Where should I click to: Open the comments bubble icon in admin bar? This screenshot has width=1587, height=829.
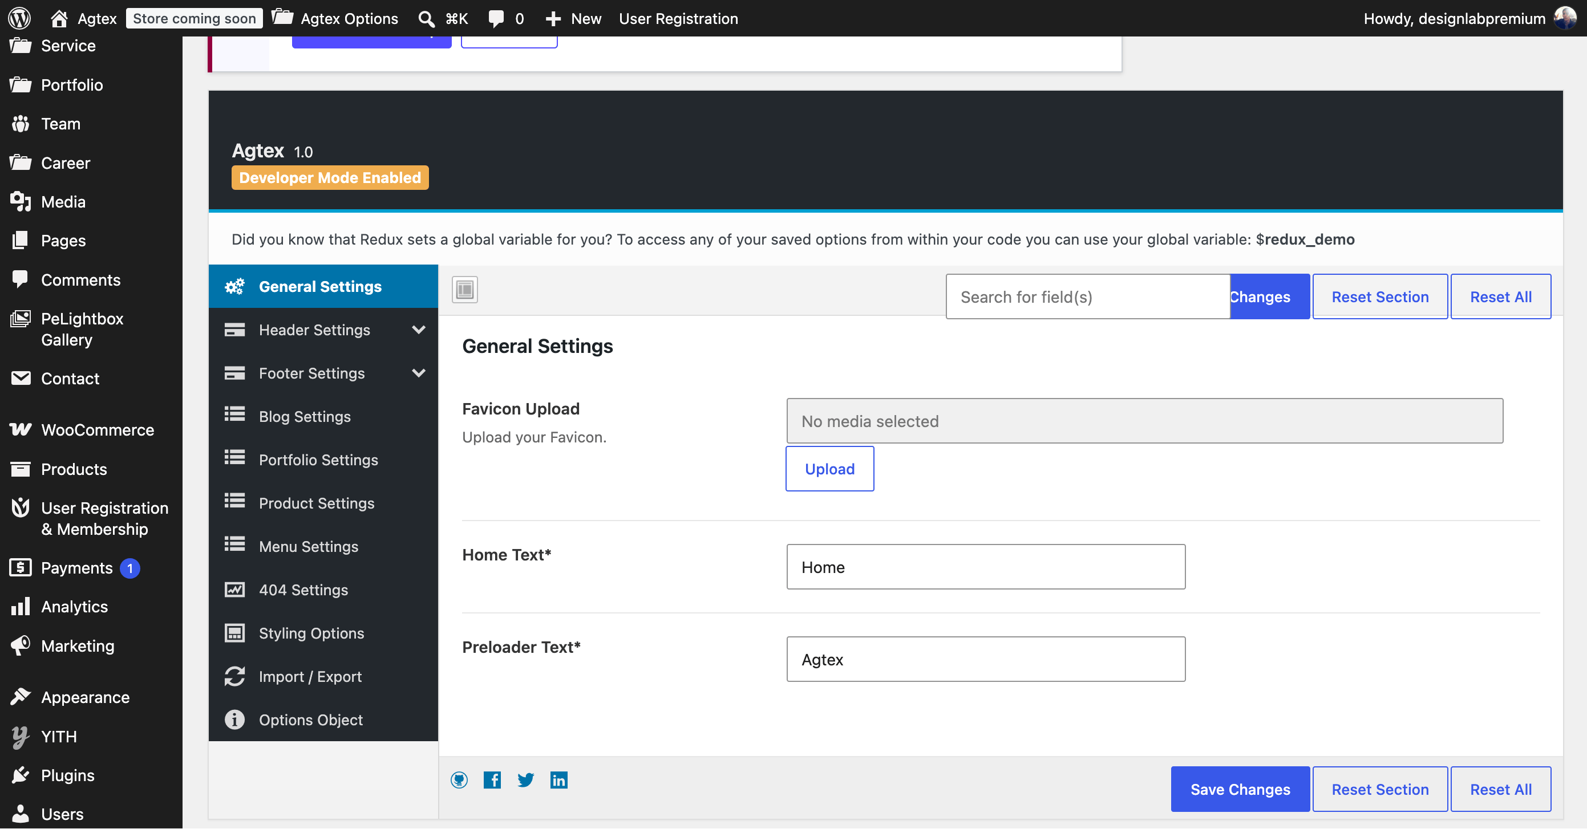coord(496,18)
